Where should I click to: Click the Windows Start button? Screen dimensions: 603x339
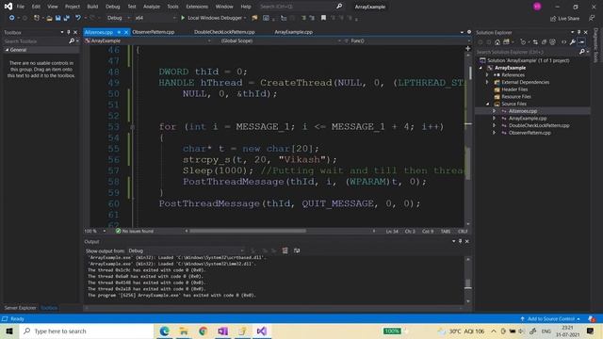[x=9, y=331]
